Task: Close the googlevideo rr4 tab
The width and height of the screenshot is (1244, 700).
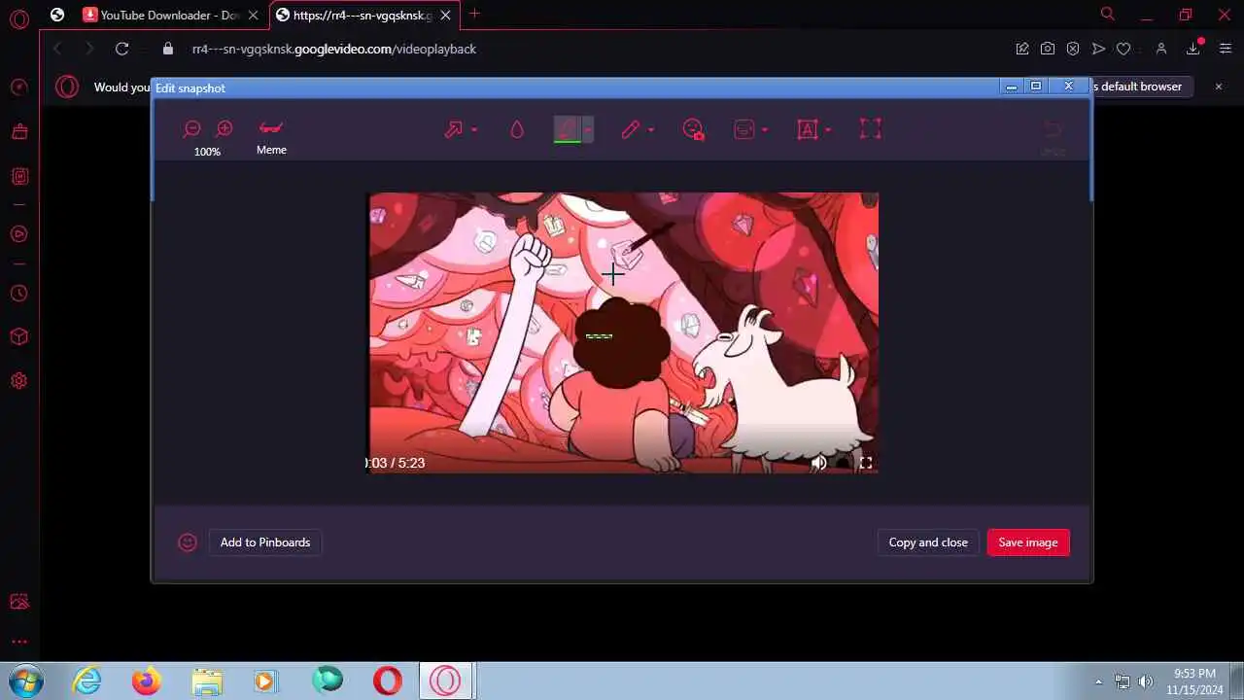Action: (x=446, y=15)
